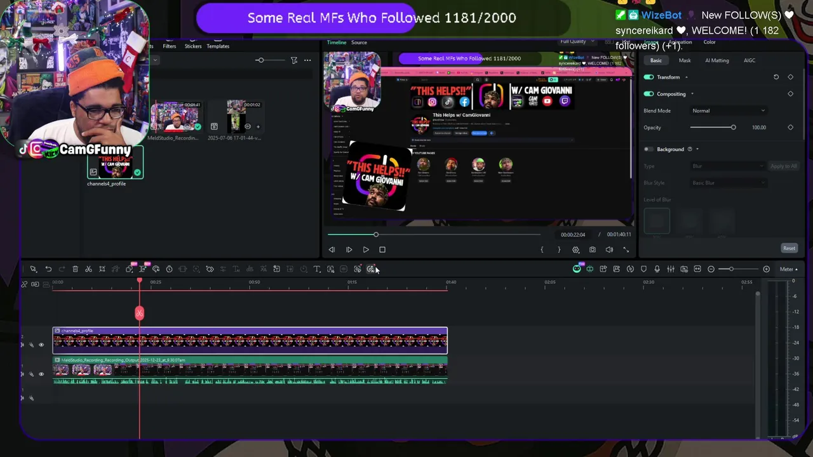Reset Transform with circular arrow icon
Viewport: 813px width, 457px height.
click(x=776, y=77)
